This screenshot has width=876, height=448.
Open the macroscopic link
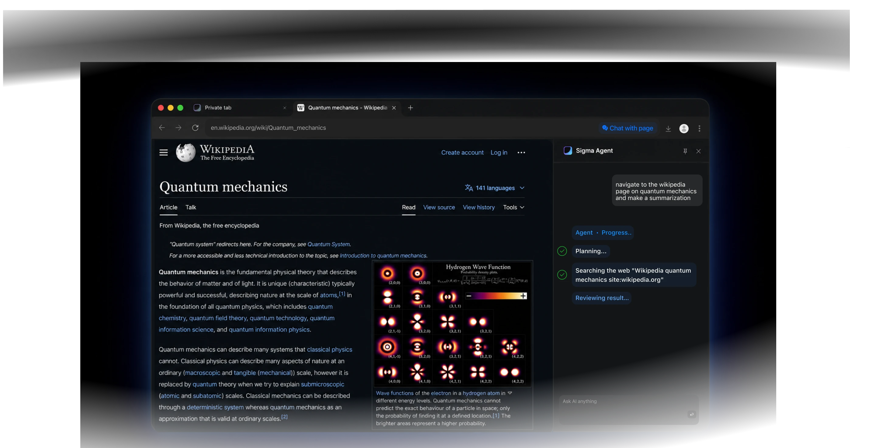pyautogui.click(x=203, y=373)
